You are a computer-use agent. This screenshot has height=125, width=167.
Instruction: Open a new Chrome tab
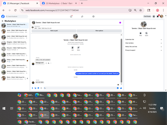coord(82,3)
